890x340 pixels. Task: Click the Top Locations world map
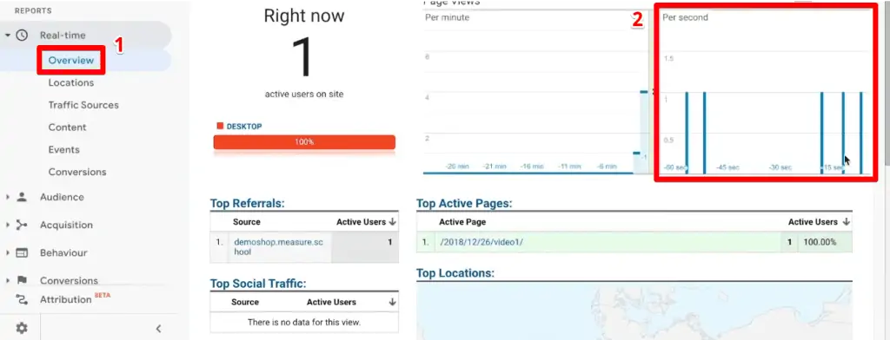(634, 311)
